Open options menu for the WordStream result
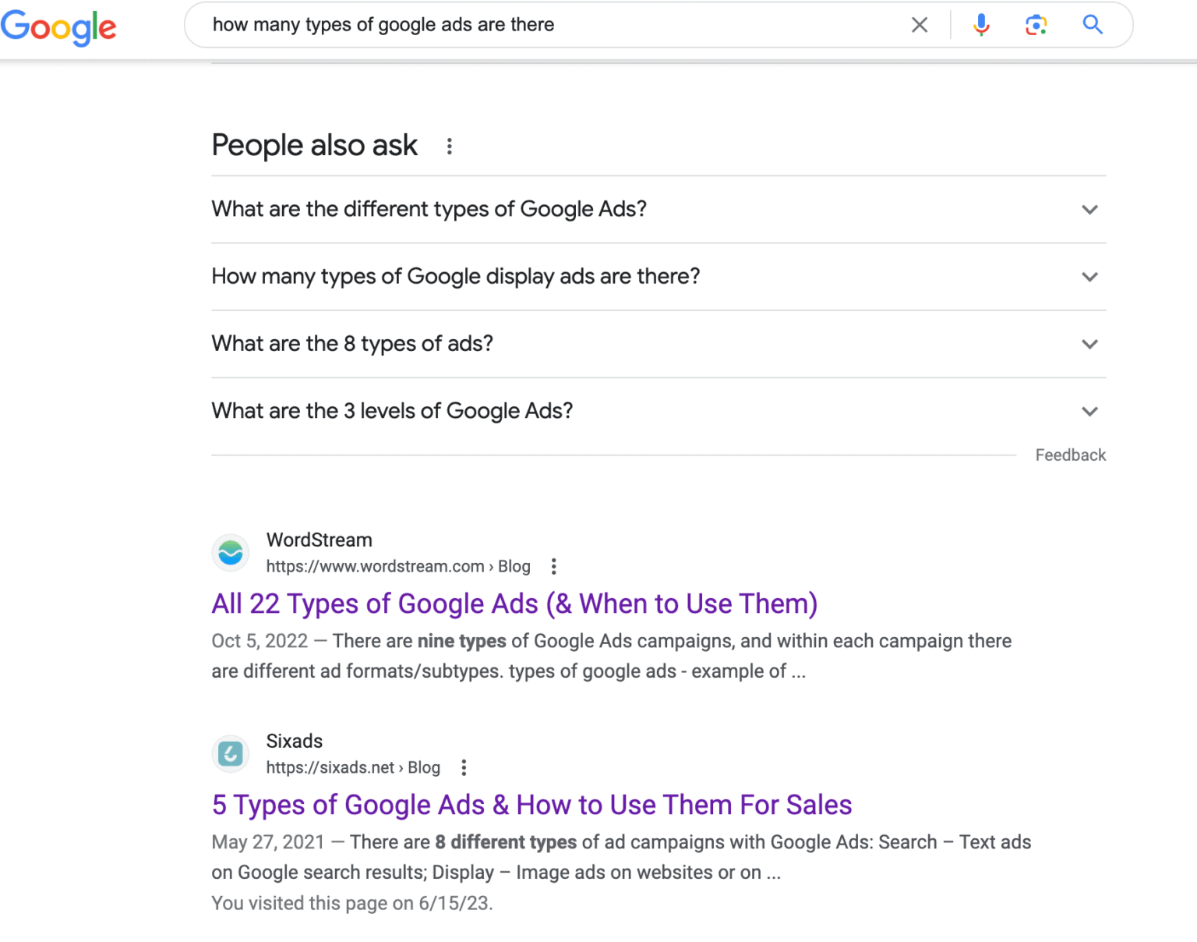1197x942 pixels. (x=553, y=566)
